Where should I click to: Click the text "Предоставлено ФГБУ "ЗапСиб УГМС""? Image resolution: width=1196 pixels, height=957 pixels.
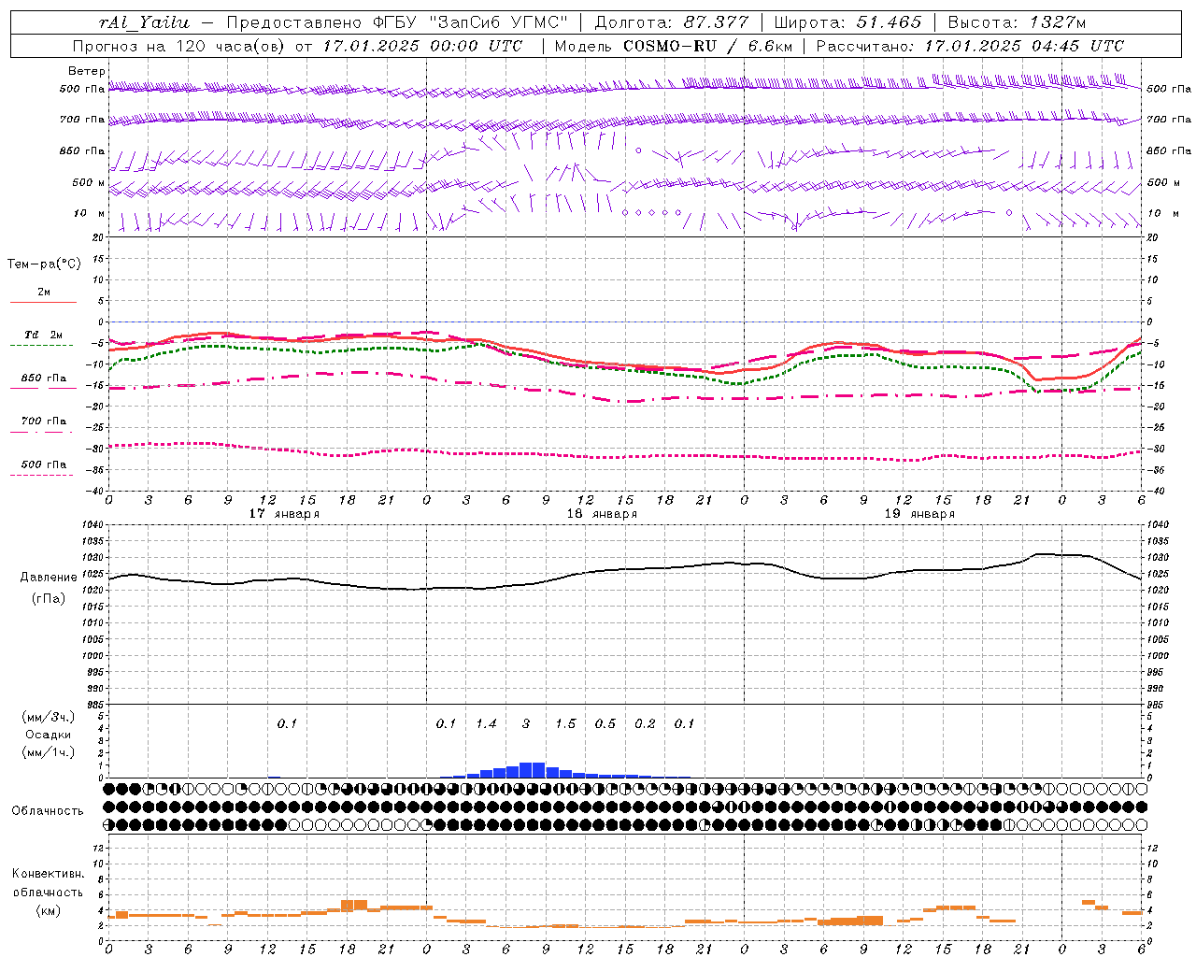(398, 22)
